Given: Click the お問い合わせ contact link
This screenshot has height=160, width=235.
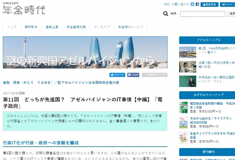Looking at the screenshot, I should [180, 4].
